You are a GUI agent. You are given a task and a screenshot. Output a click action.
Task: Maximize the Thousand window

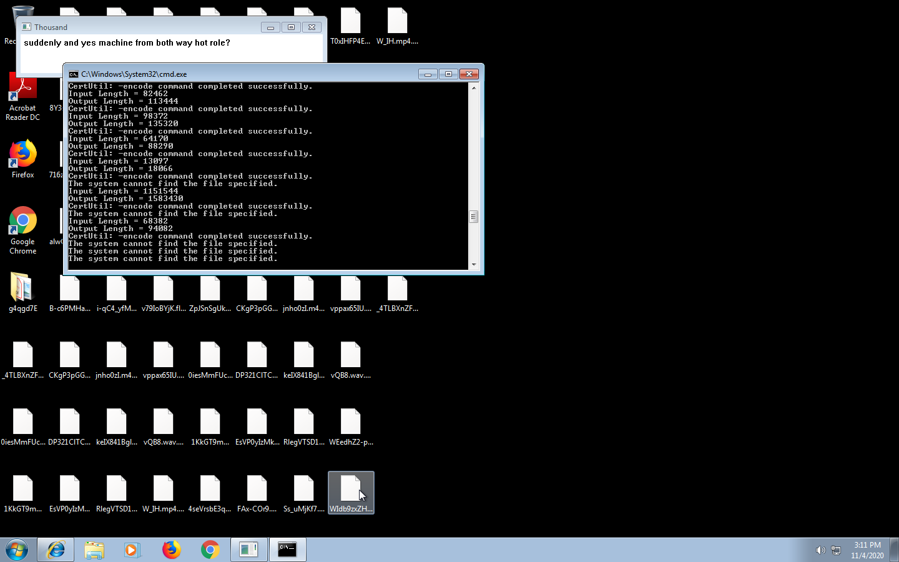click(291, 27)
